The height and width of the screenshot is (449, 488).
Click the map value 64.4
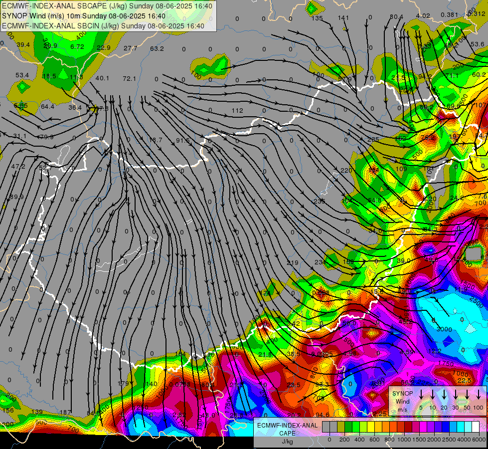click(47, 107)
